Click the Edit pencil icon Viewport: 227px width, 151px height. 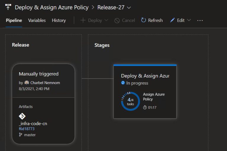tap(172, 20)
